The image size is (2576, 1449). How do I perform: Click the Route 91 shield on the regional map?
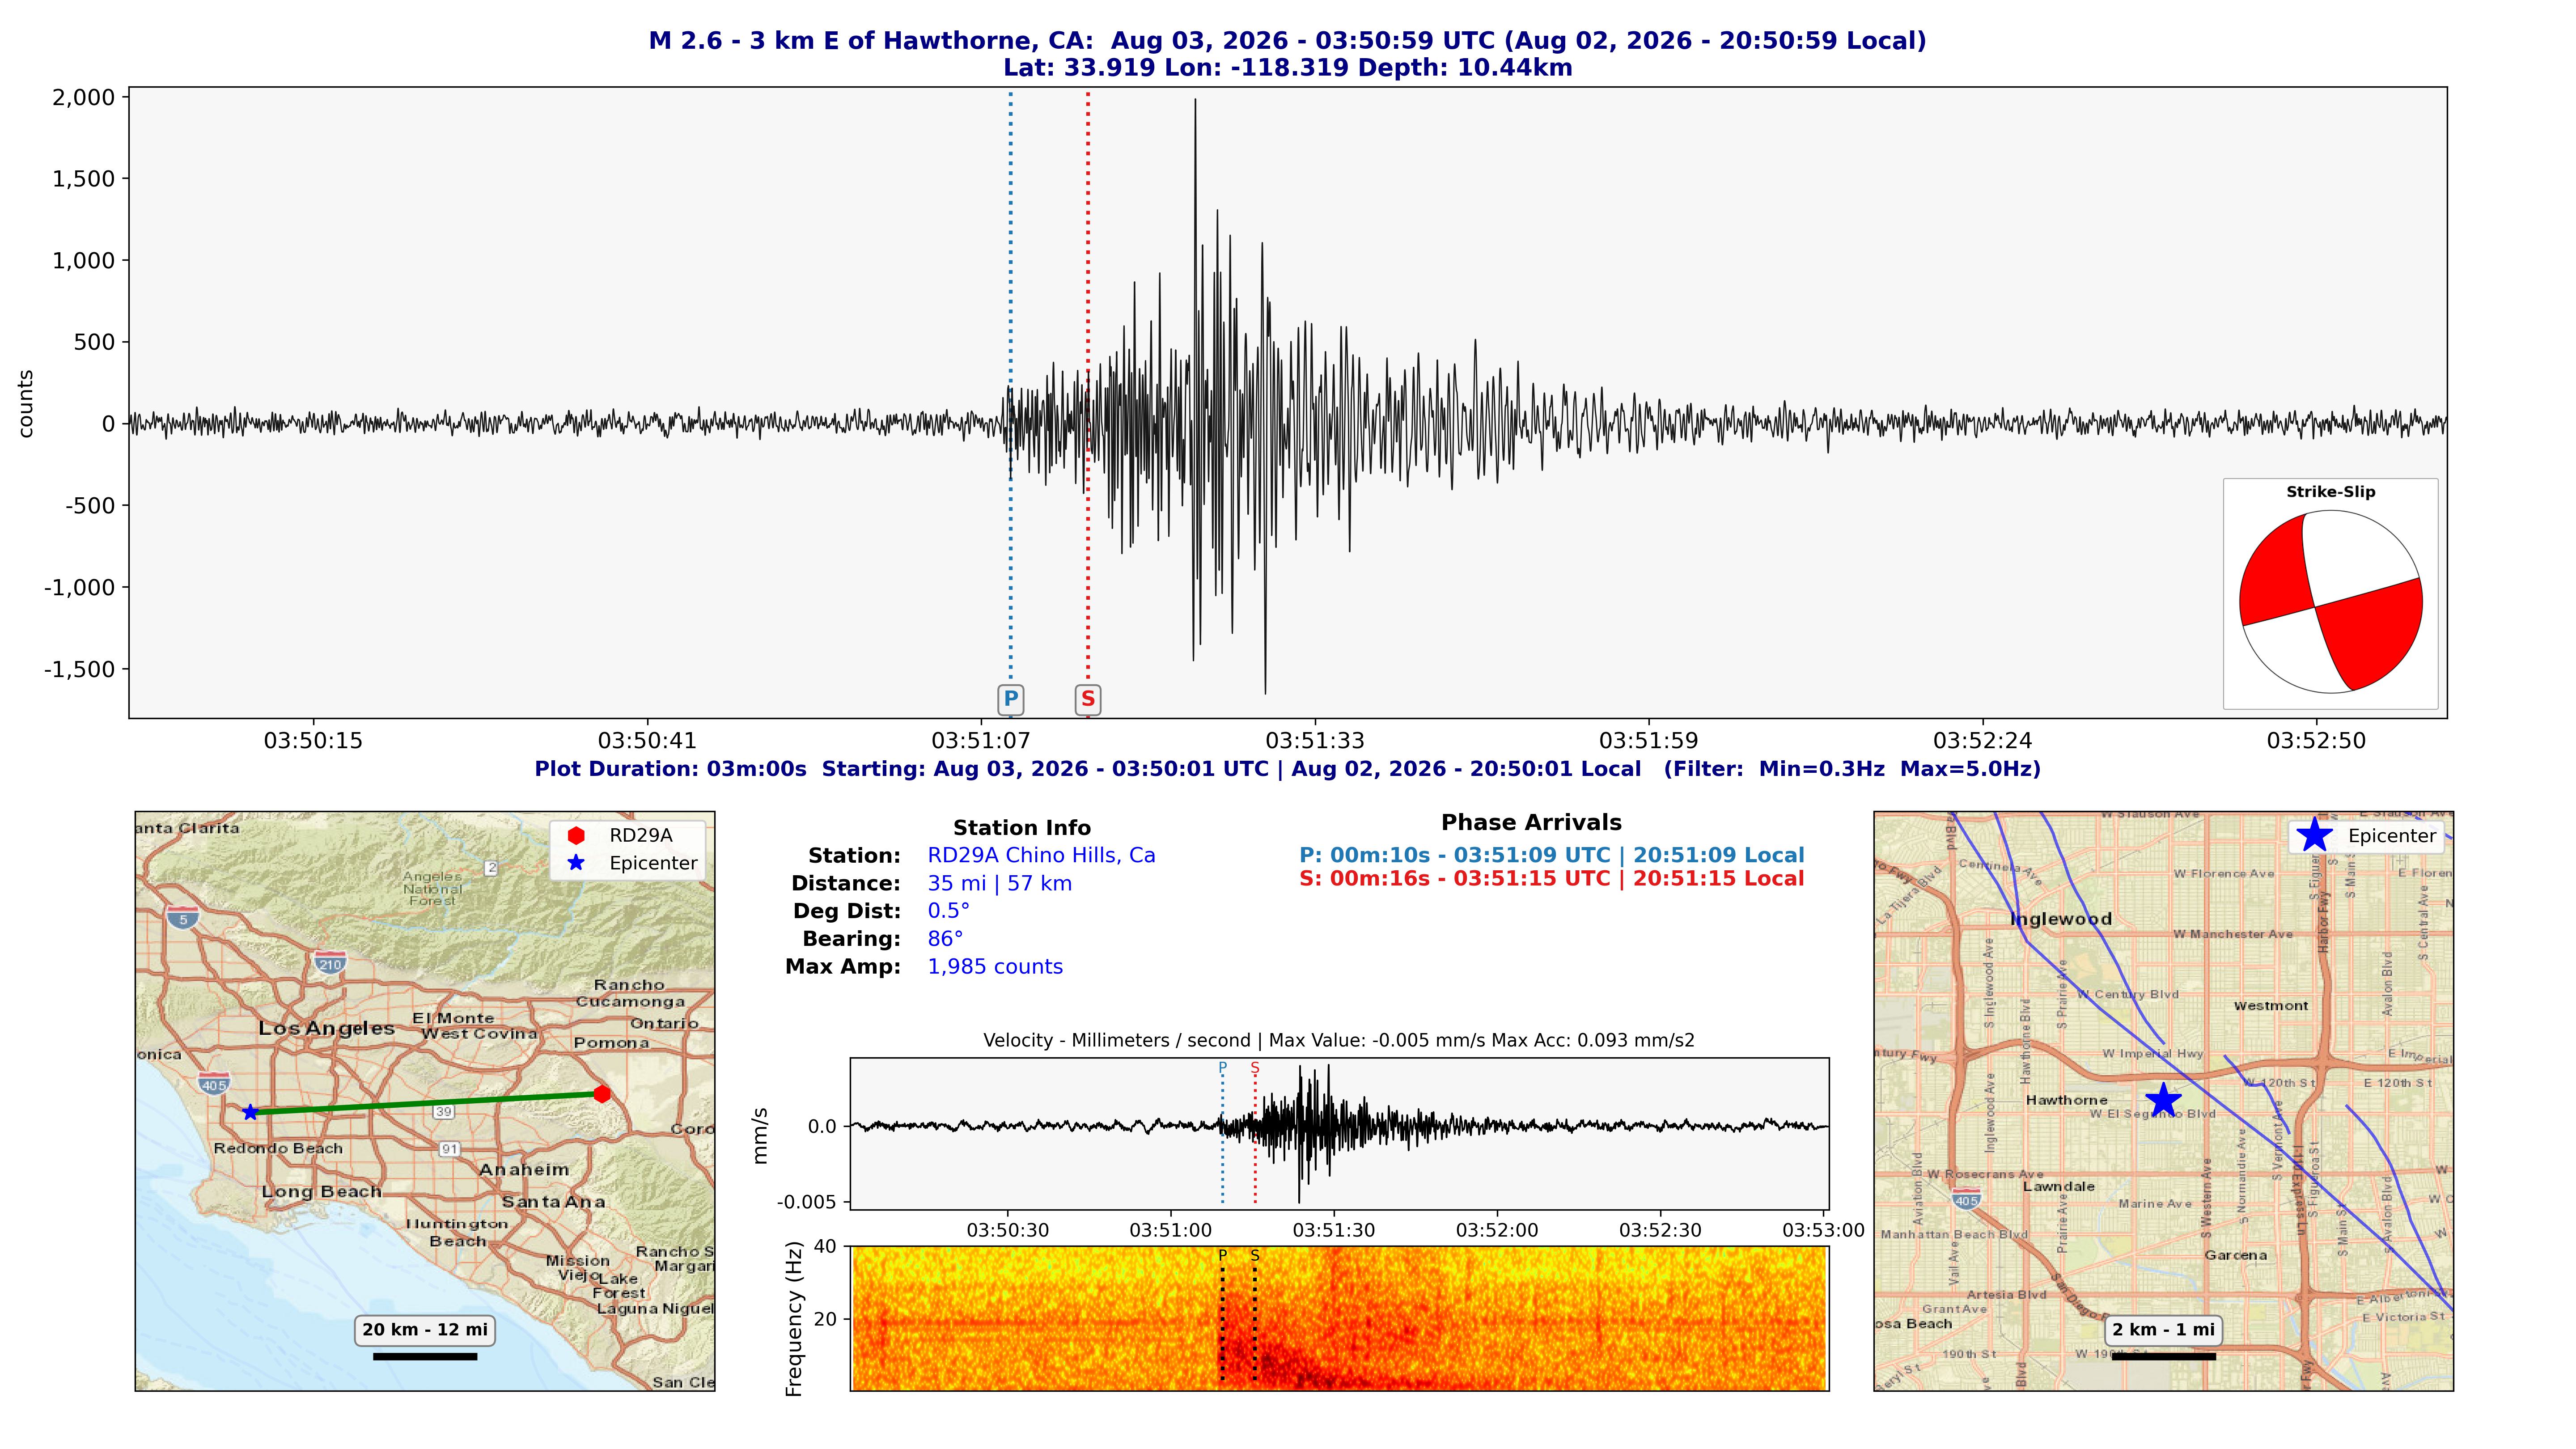click(x=450, y=1149)
